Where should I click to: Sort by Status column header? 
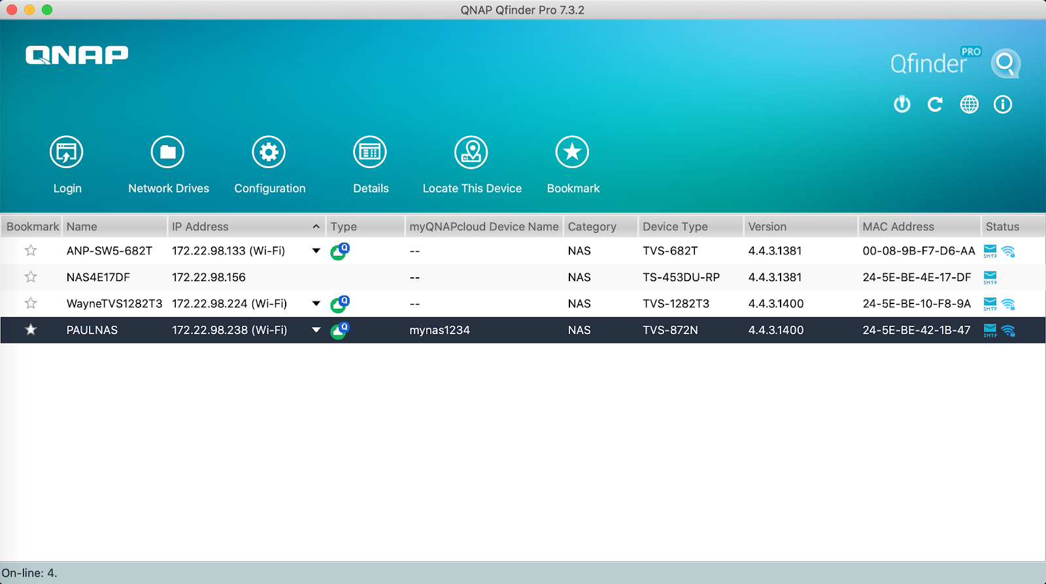[x=1013, y=226]
